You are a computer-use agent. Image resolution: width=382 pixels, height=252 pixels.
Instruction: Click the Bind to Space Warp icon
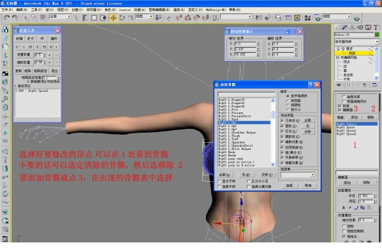point(43,17)
